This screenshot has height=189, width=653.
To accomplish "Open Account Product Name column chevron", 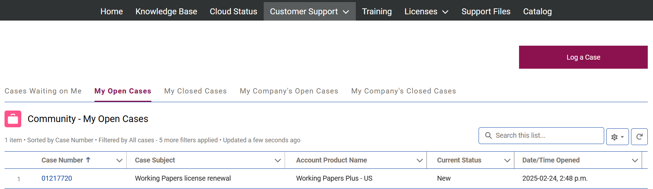I will (420, 160).
